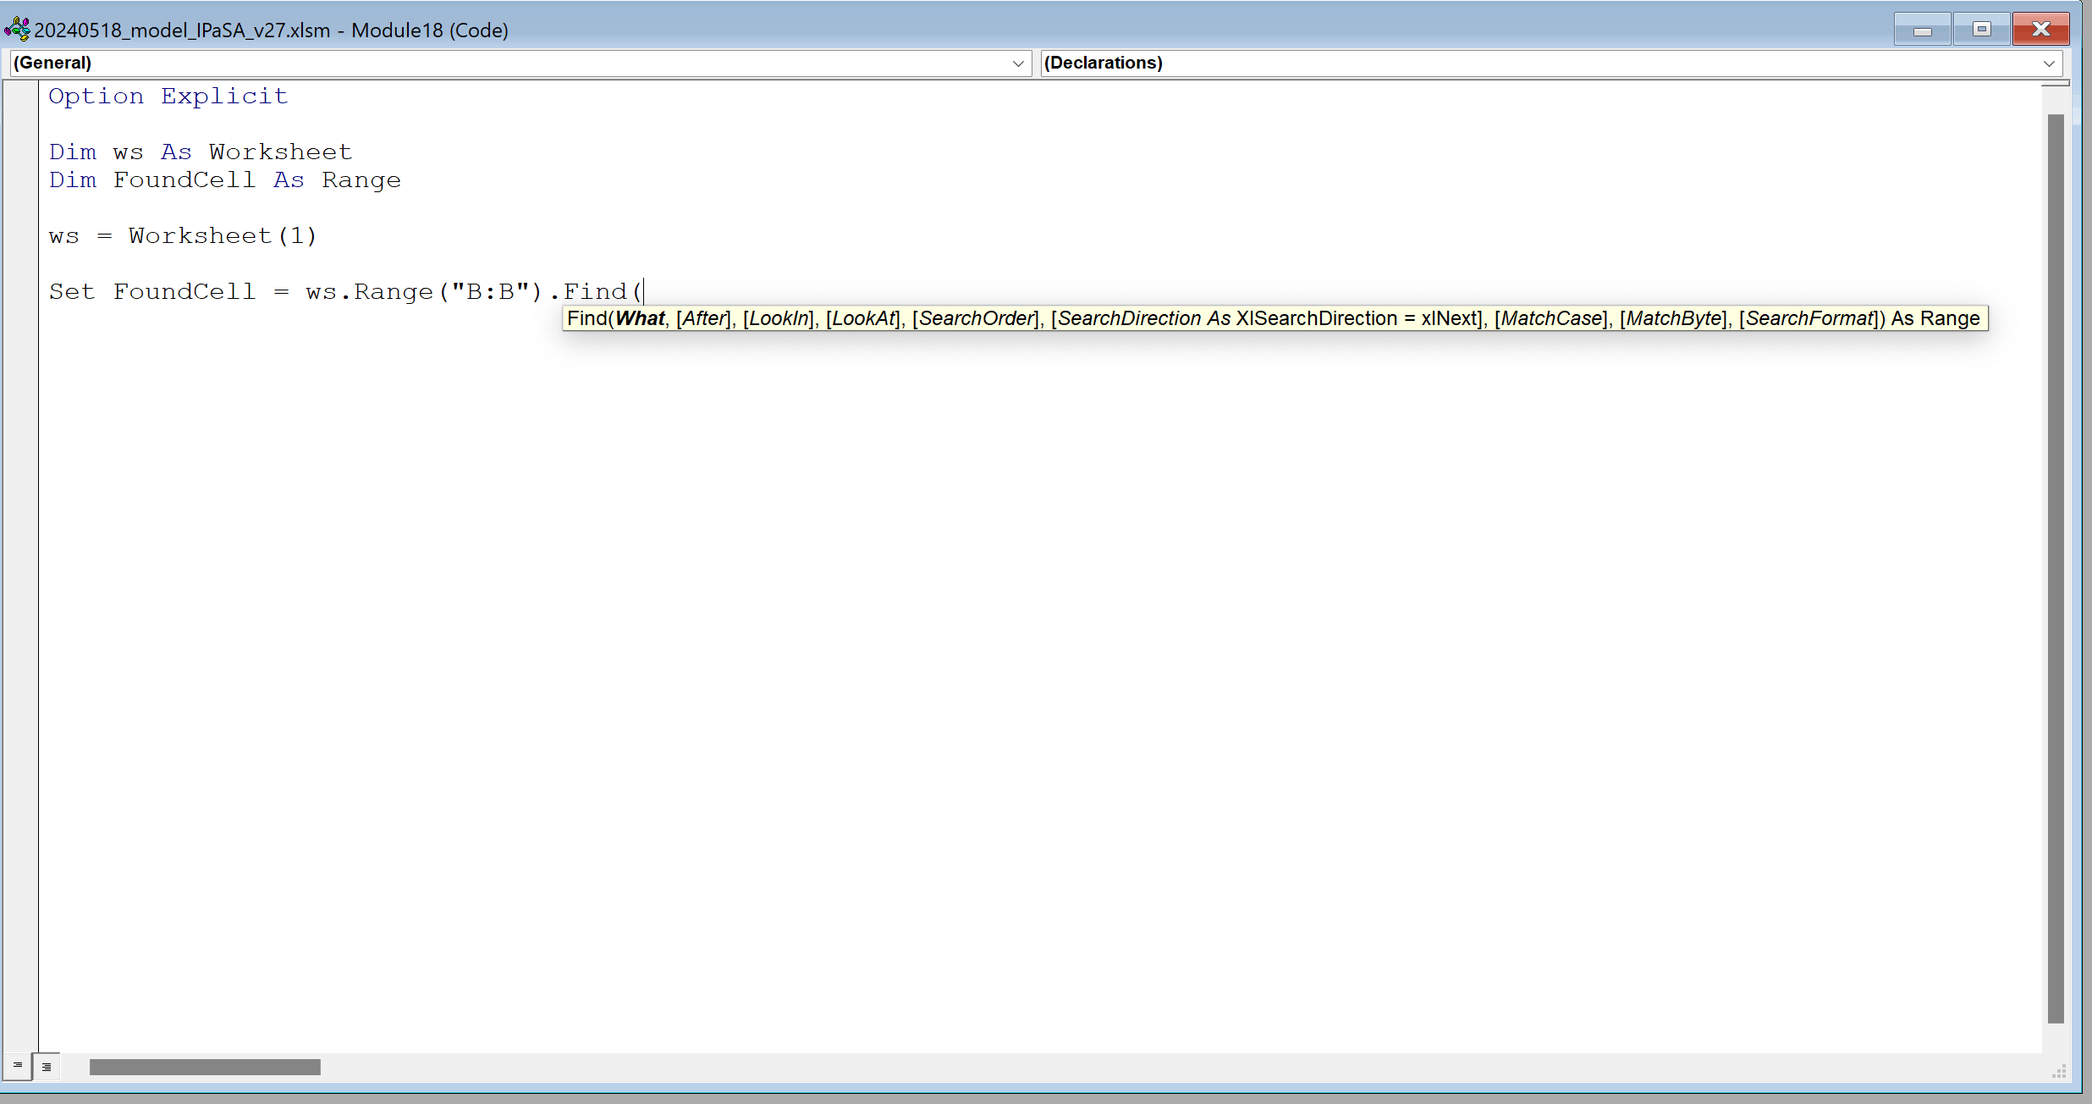Click the margin indicator bar beside Set line
The height and width of the screenshot is (1104, 2092).
[x=20, y=292]
